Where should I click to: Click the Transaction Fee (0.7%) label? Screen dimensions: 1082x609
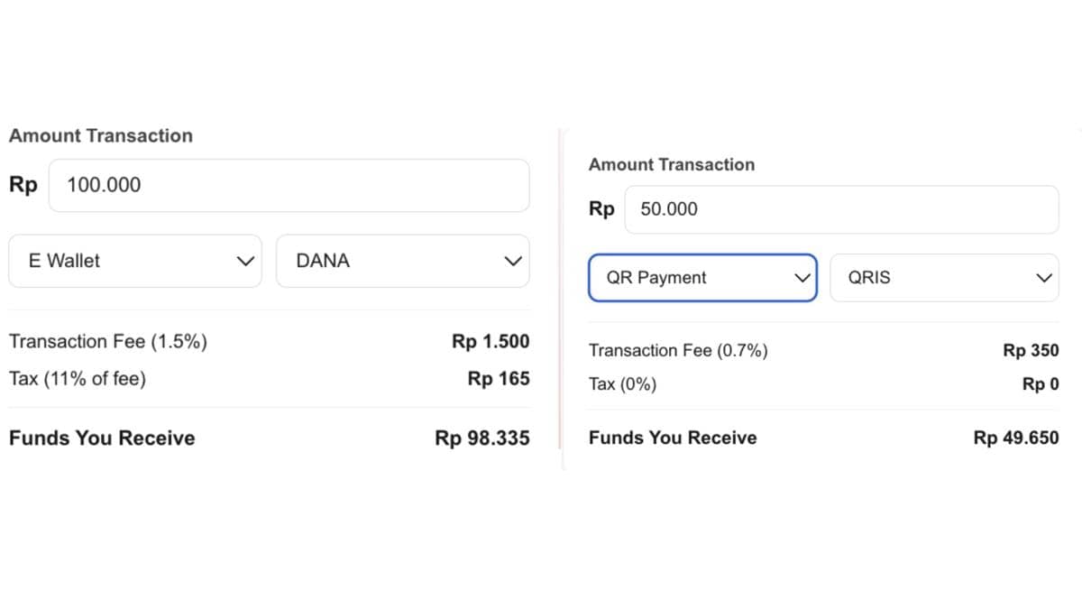coord(678,351)
